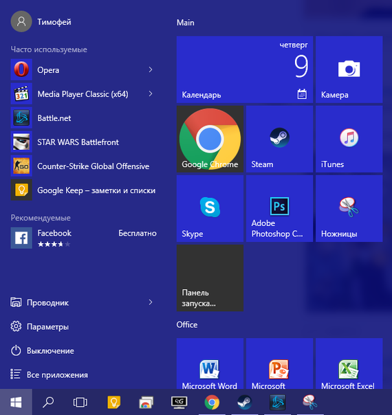
Task: Open Параметры settings
Action: click(x=40, y=326)
